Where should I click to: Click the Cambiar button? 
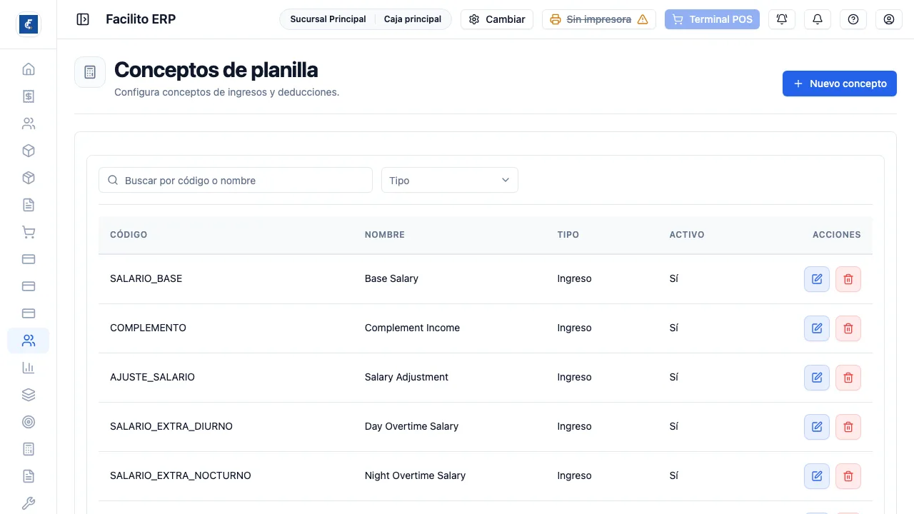(x=497, y=19)
